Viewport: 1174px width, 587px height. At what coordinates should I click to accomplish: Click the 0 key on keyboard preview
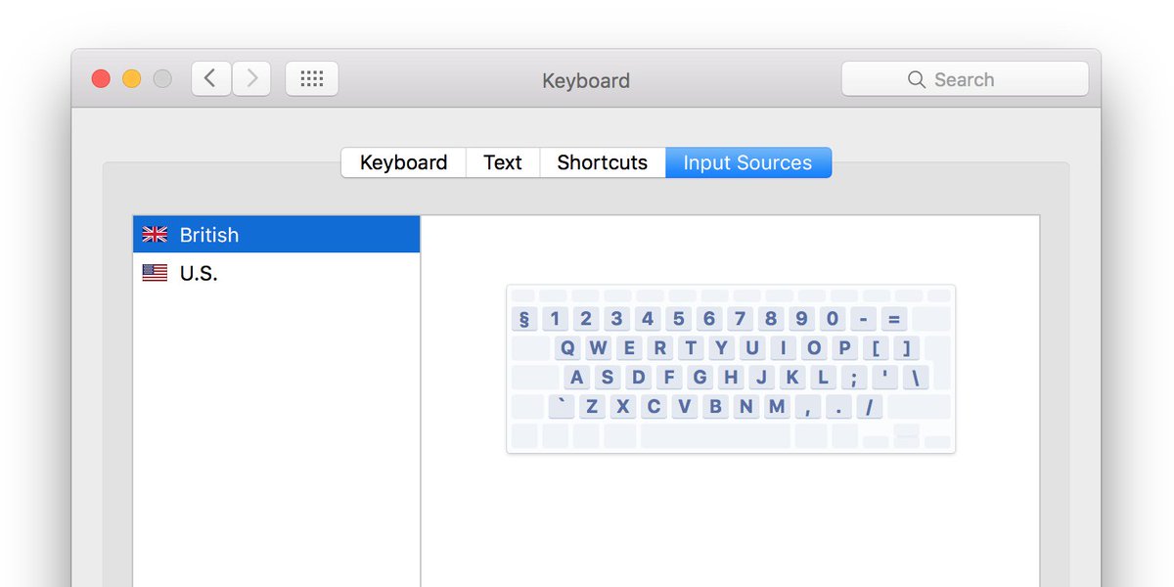pyautogui.click(x=832, y=319)
